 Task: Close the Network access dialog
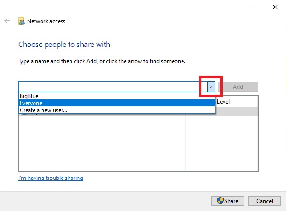pos(276,7)
